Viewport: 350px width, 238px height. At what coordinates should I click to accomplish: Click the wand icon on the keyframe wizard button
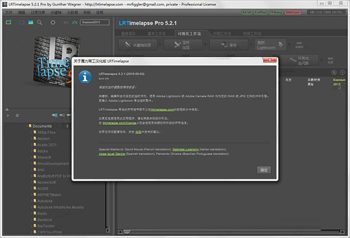tap(128, 45)
